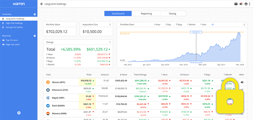This screenshot has height=120, width=253.
Task: Click the Ethereum coin logo
Action: 48,90
